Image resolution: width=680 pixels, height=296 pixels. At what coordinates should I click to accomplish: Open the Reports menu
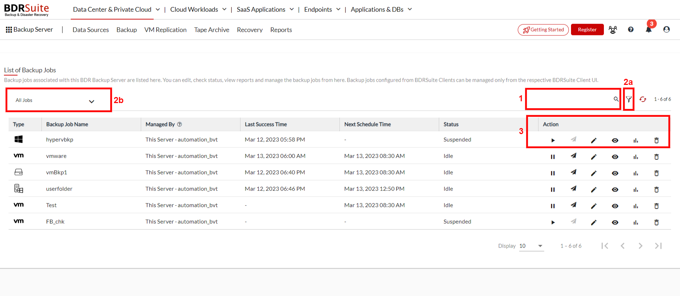pos(281,30)
